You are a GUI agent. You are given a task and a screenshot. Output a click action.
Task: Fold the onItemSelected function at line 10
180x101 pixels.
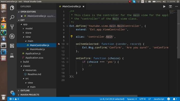pyautogui.click(x=67, y=44)
